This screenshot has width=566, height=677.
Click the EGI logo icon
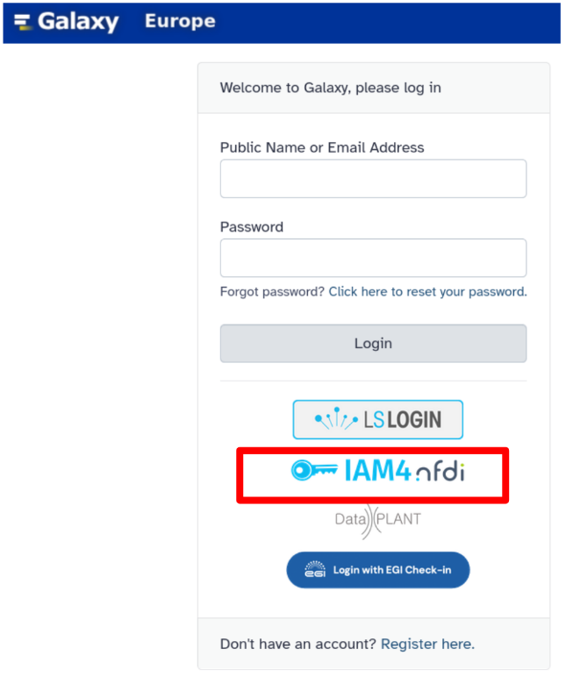315,569
